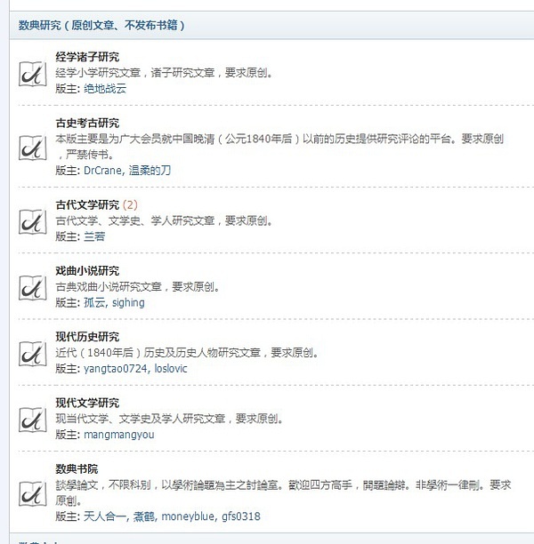View moderator DrCrane profile
Viewport: 534px width, 544px height.
pos(103,171)
